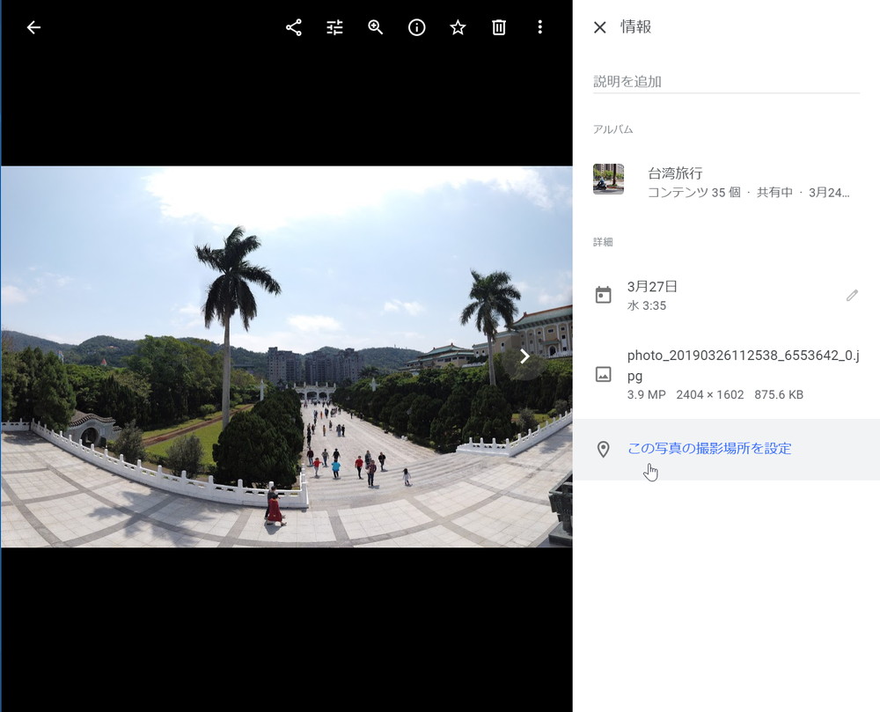Click the 3月27日 date text

pyautogui.click(x=652, y=287)
